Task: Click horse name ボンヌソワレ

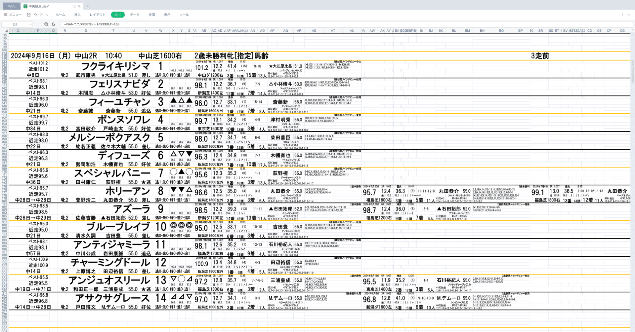Action: tap(124, 120)
